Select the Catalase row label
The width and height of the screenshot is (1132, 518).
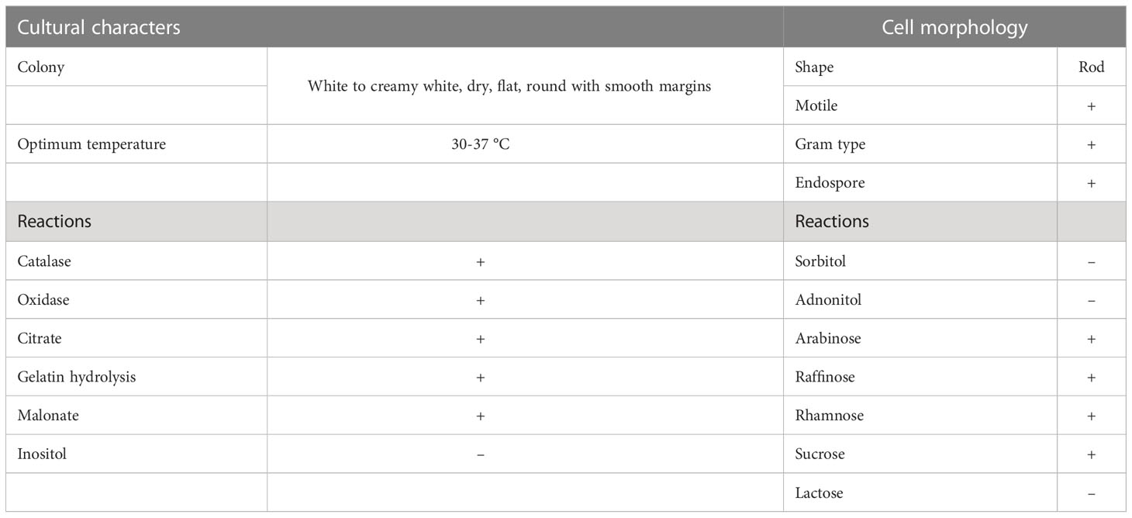[x=44, y=261]
